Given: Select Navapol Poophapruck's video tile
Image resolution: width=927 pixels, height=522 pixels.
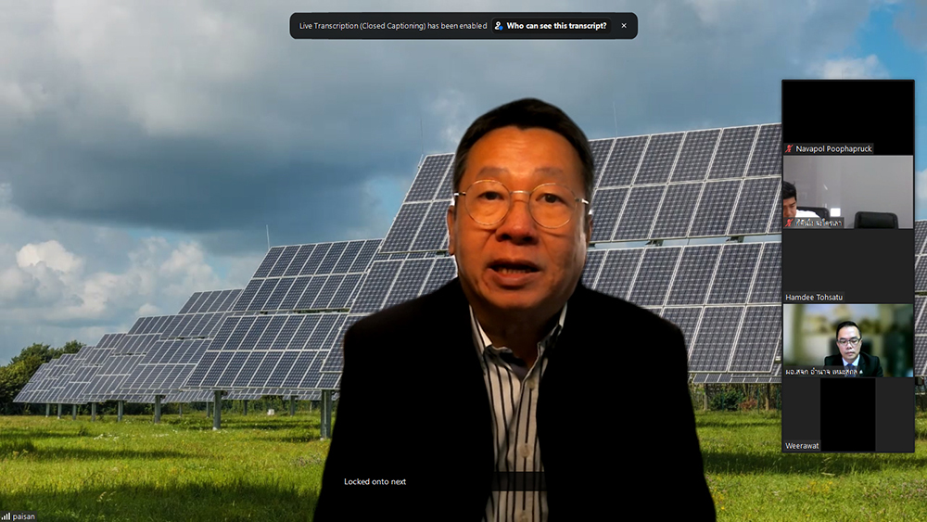Looking at the screenshot, I should point(847,111).
